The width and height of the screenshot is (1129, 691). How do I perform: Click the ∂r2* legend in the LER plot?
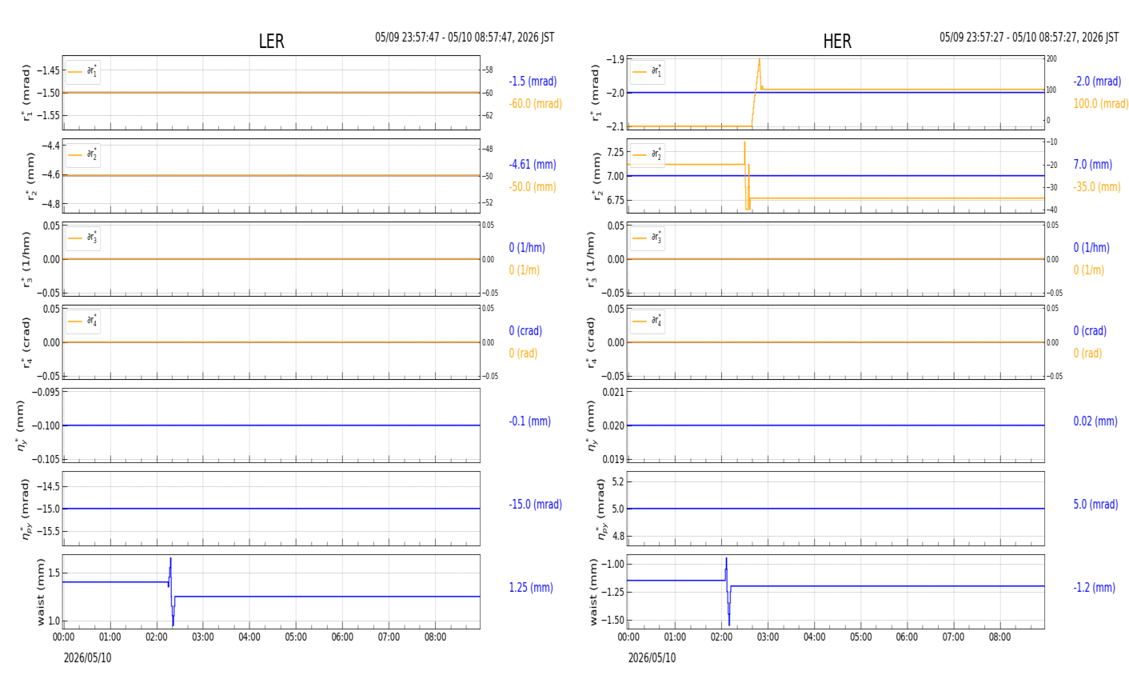83,155
